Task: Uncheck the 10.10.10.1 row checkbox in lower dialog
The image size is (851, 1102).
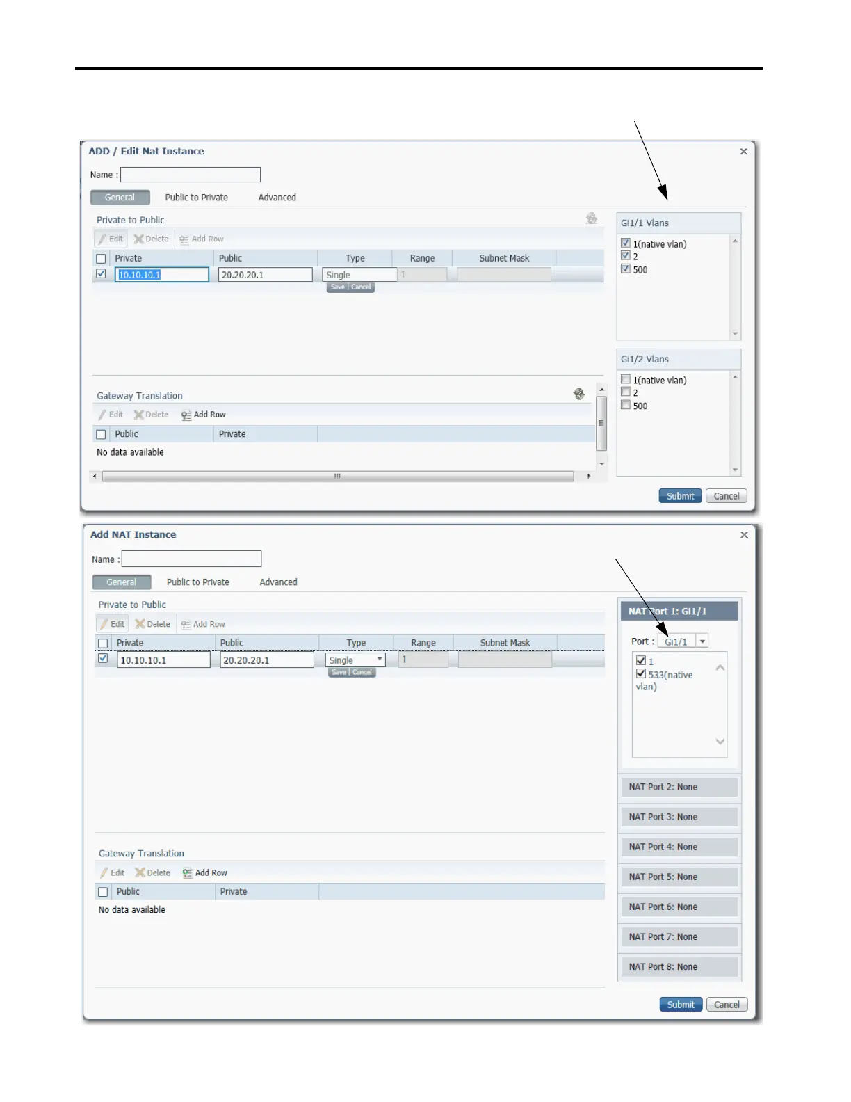Action: (103, 658)
